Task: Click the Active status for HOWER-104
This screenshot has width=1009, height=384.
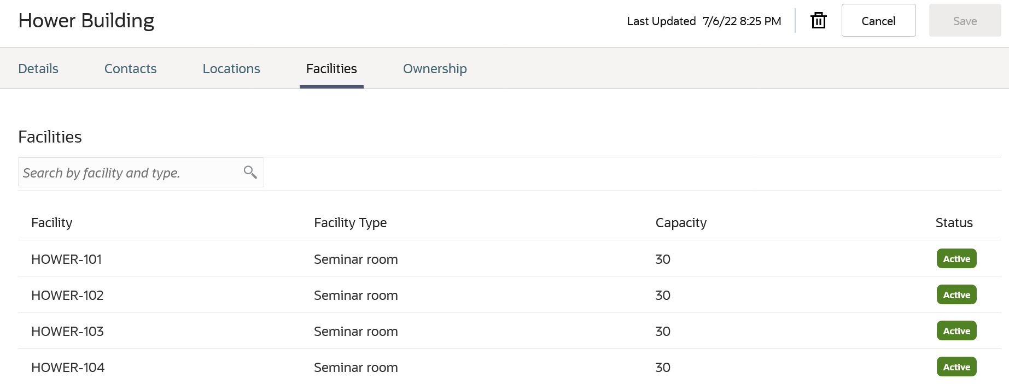Action: 956,367
